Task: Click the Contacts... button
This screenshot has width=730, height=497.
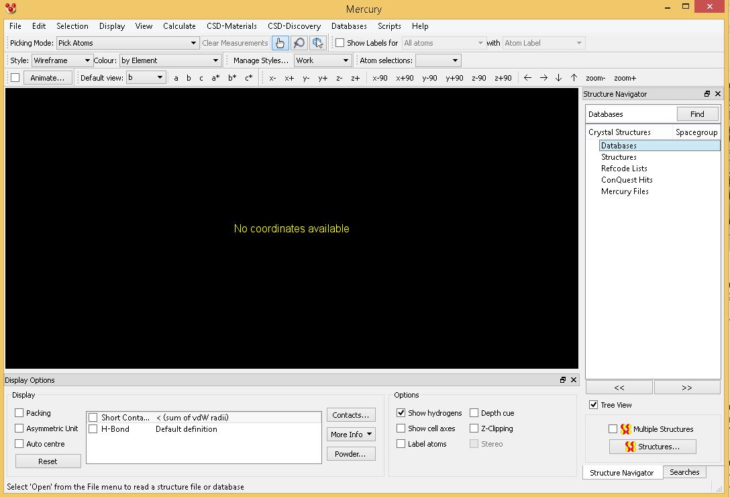Action: pyautogui.click(x=351, y=414)
